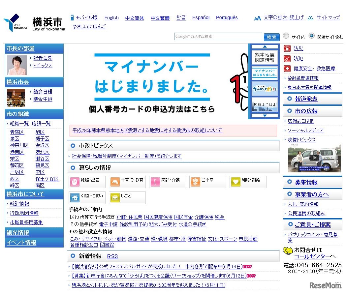Switch language to English
Screen dimensions: 346x293
coord(111,18)
